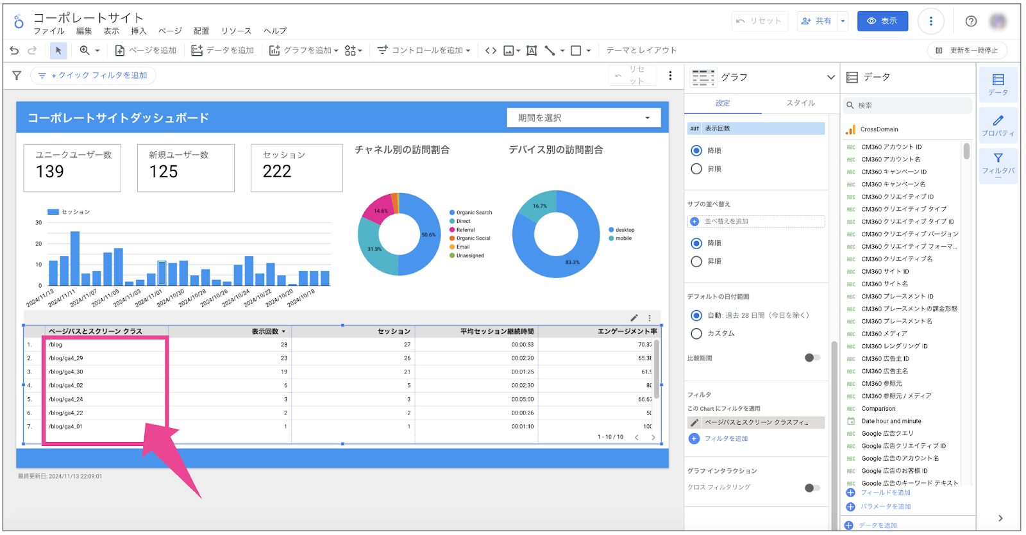Click the help question mark icon
The height and width of the screenshot is (535, 1026).
[x=971, y=21]
